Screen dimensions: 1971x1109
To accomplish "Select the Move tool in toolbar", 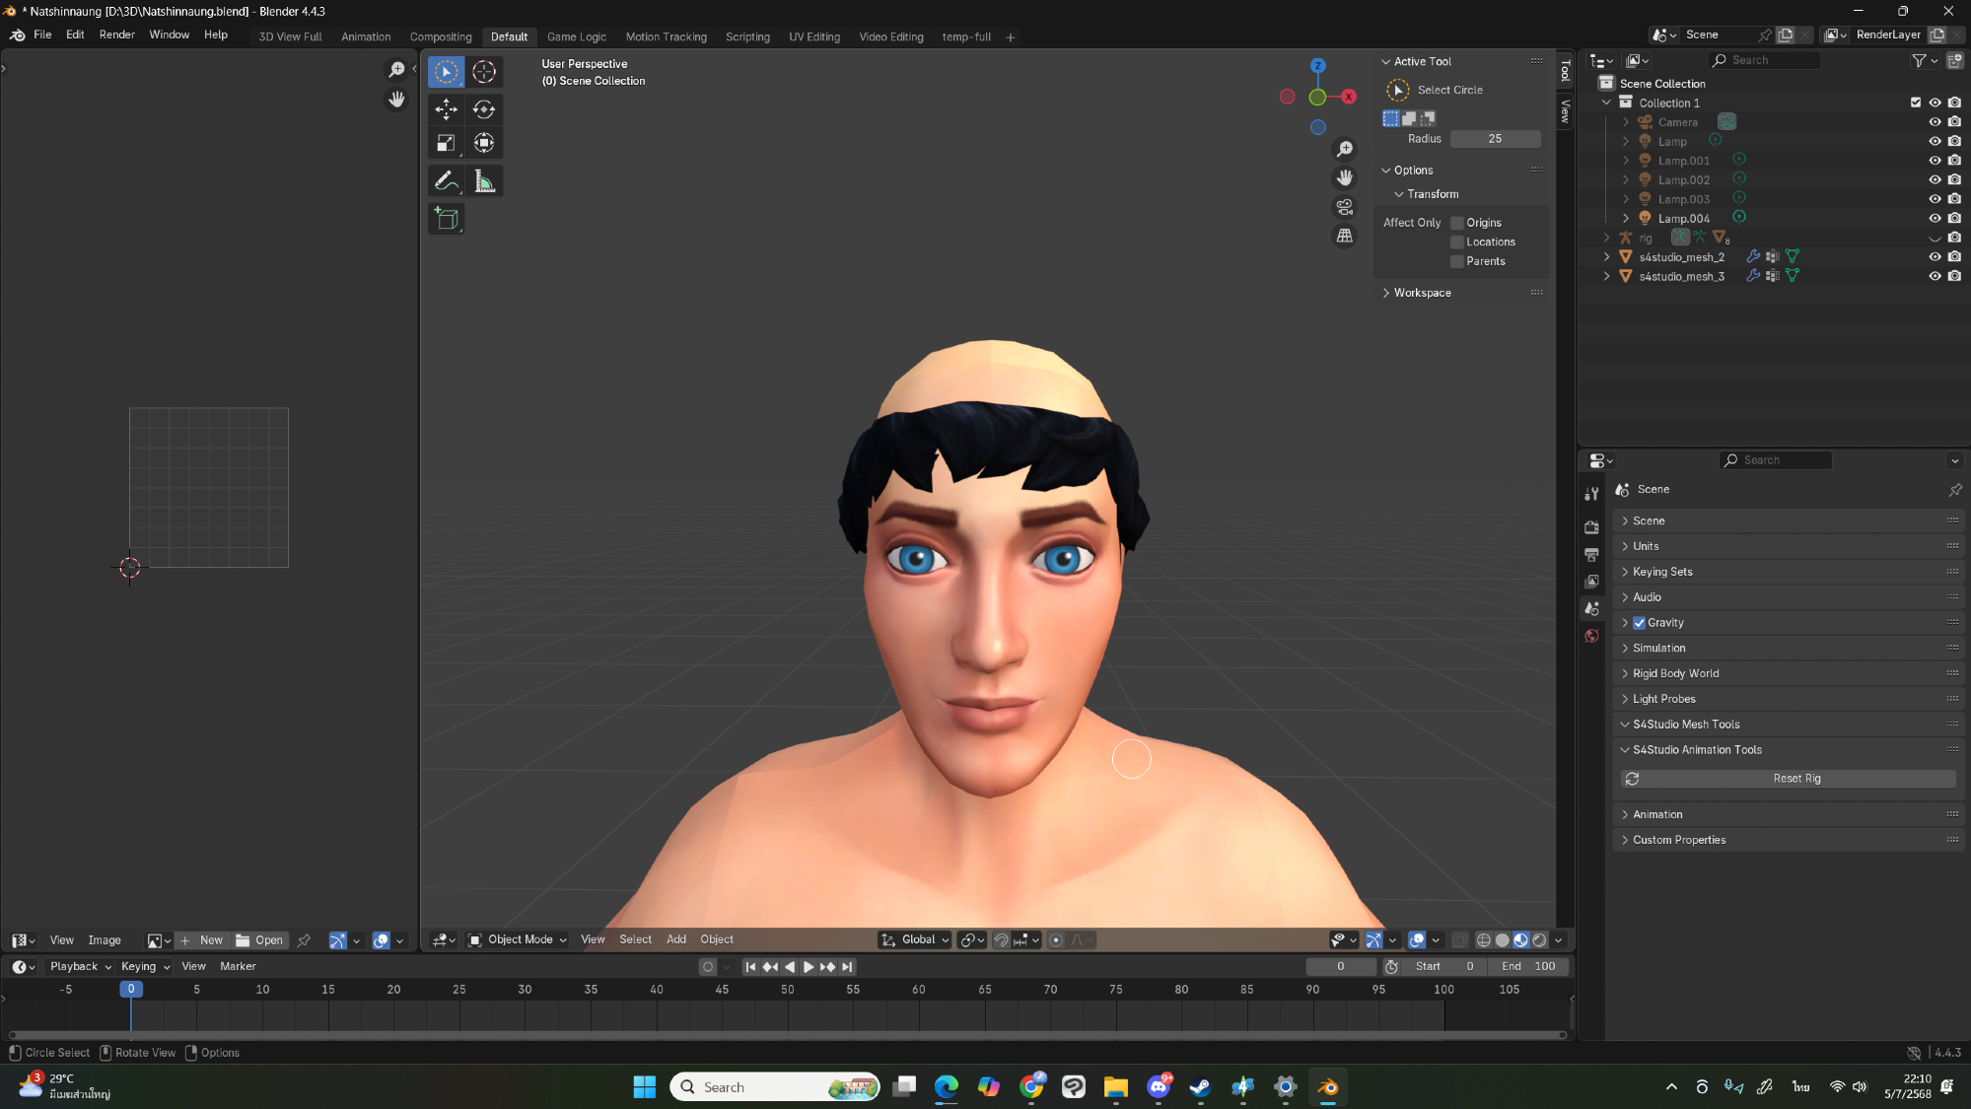I will point(446,108).
